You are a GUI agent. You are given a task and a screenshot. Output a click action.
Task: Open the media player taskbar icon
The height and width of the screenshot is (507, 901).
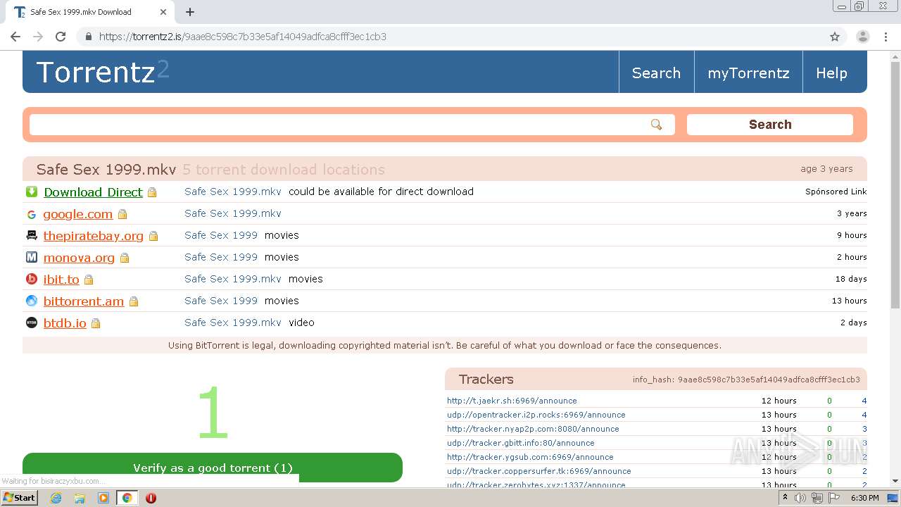[103, 498]
